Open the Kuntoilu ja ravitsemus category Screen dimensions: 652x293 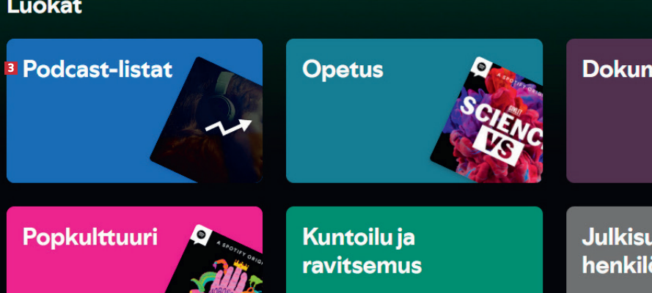point(414,250)
